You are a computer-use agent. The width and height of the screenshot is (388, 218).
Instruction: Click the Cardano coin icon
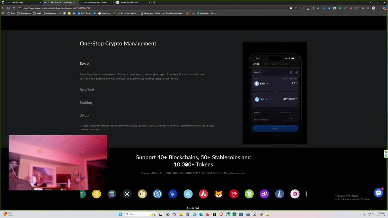coord(173,194)
